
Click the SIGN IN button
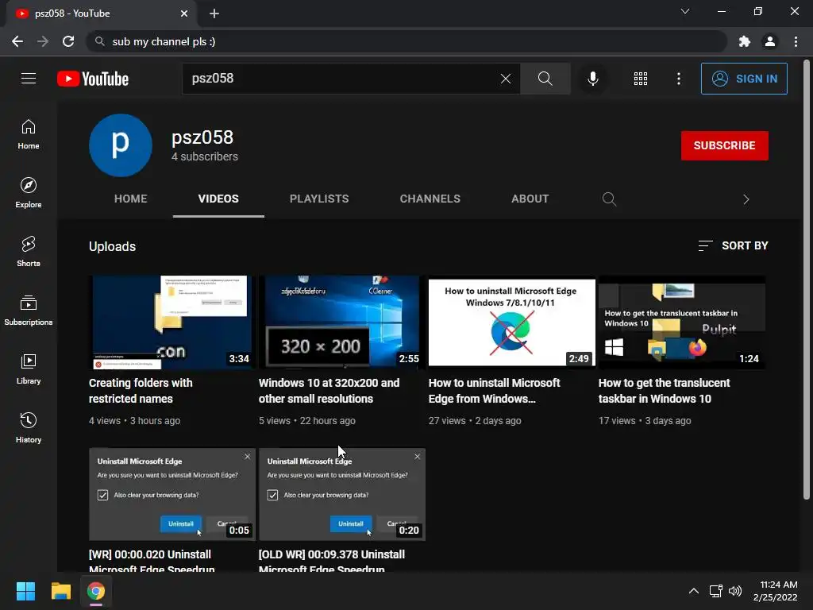744,79
